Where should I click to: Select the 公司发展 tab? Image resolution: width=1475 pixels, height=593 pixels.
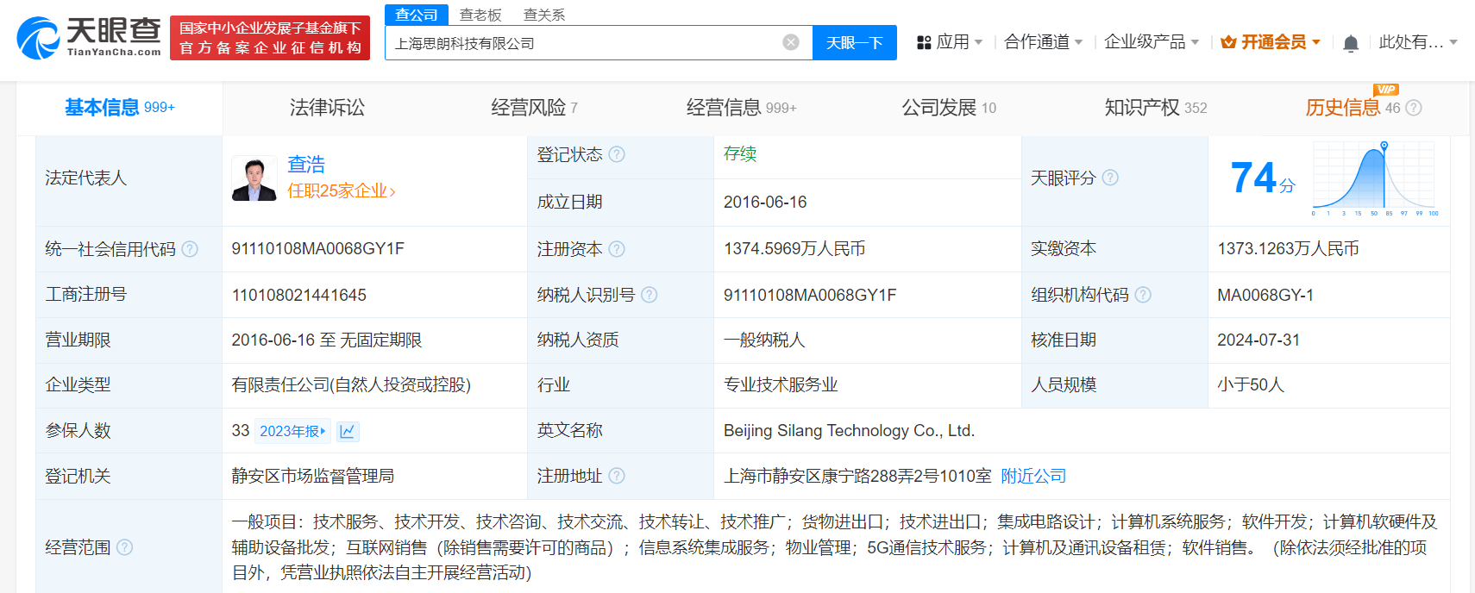coord(949,108)
